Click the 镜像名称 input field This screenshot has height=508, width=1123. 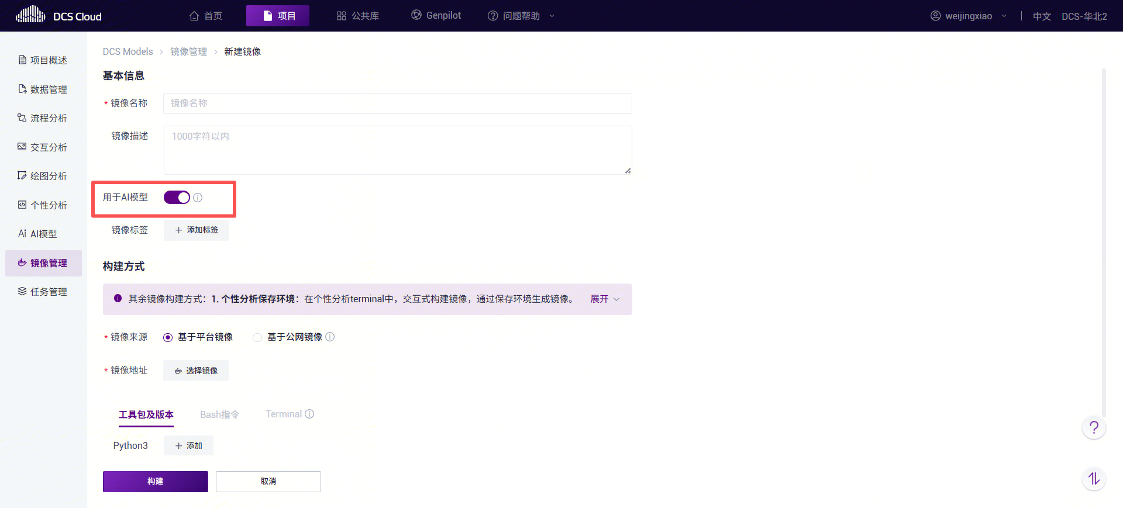tap(397, 103)
